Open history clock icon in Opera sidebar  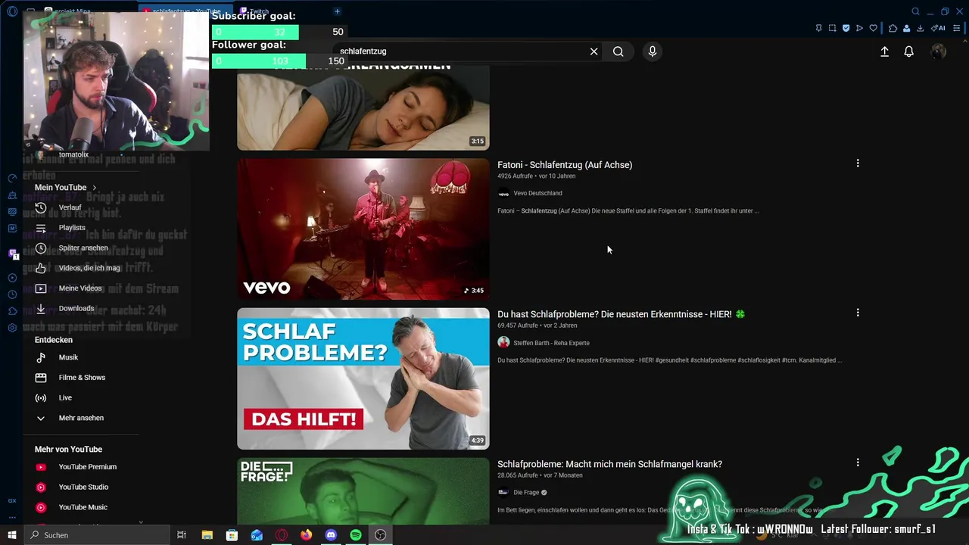tap(12, 294)
